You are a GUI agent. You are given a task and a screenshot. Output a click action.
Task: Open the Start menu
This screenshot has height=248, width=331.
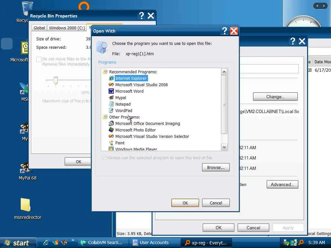(18, 243)
